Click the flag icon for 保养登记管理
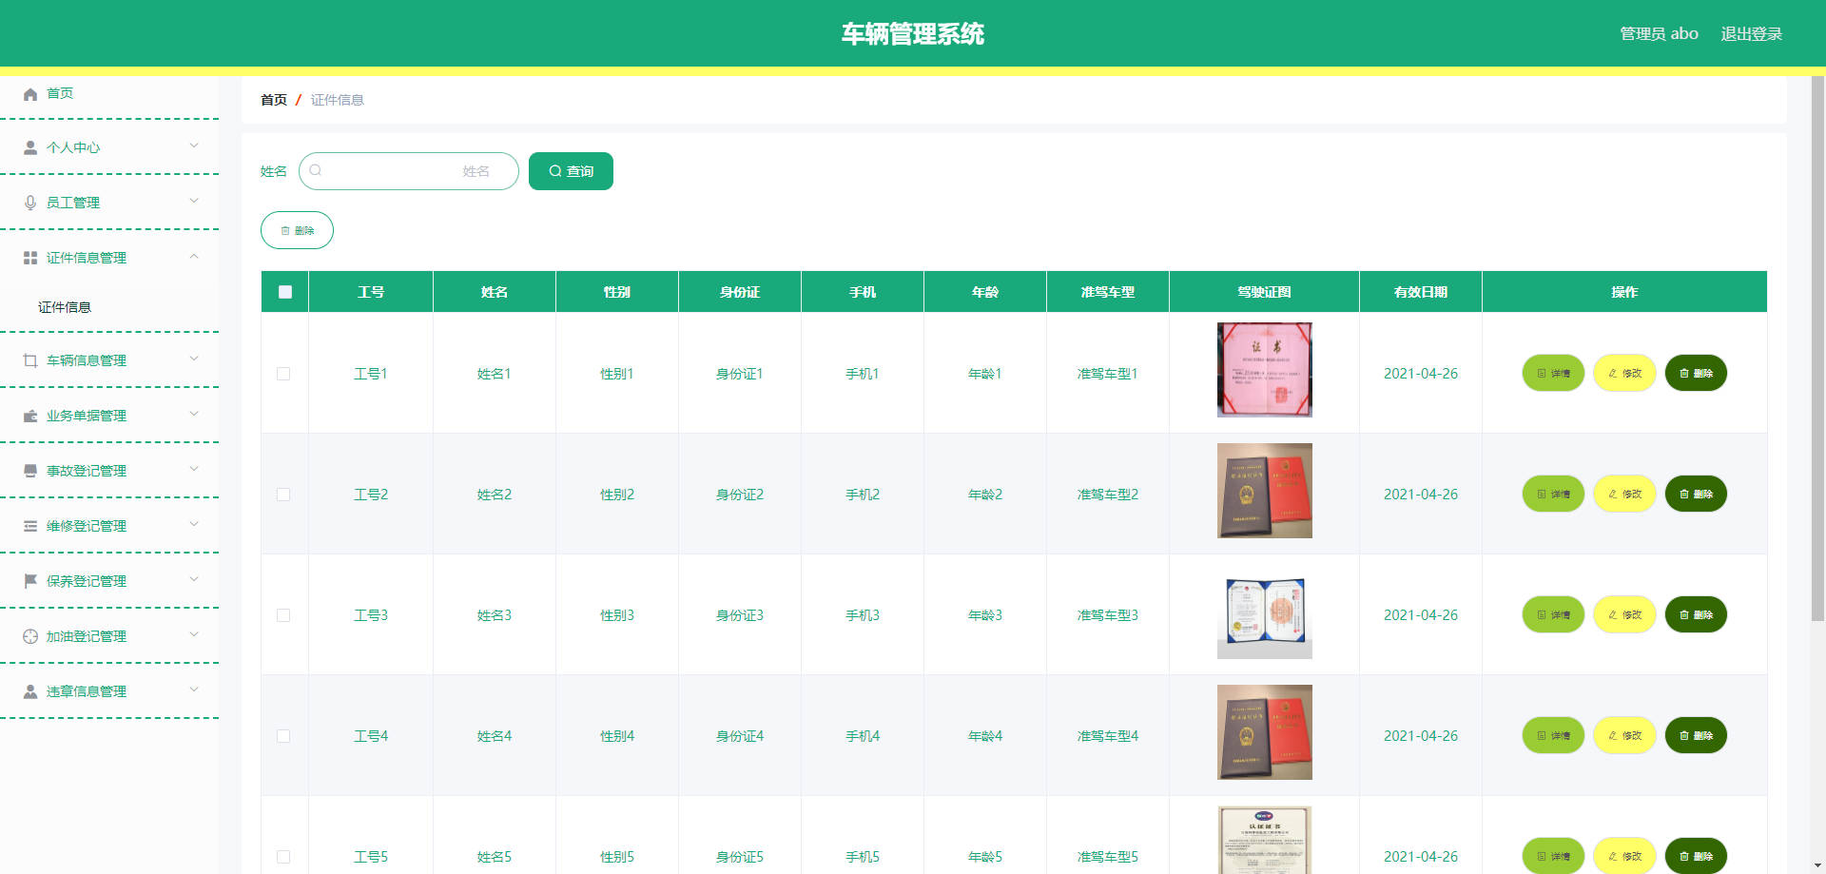Screen dimensions: 1826x874 point(30,581)
